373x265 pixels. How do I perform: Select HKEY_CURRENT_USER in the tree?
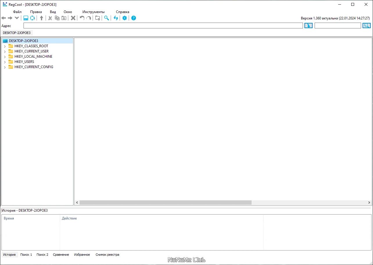(x=32, y=51)
